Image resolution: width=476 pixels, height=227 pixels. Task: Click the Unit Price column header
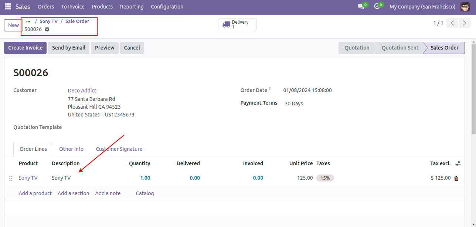tap(301, 163)
